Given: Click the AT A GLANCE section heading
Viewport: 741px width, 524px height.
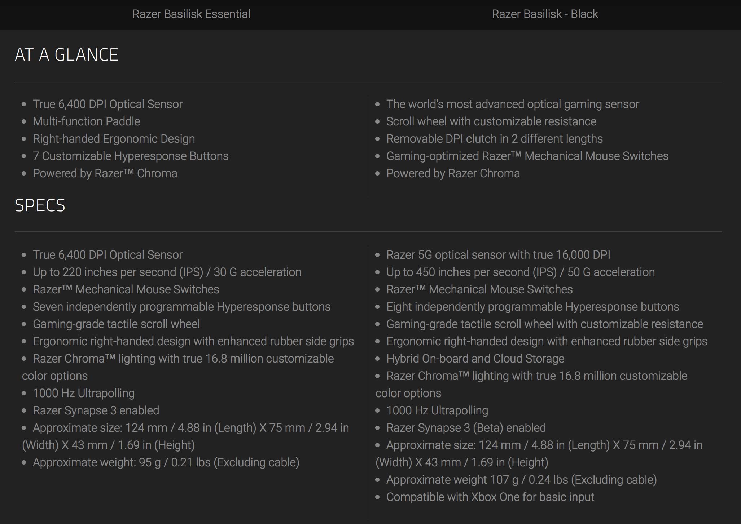Looking at the screenshot, I should tap(67, 55).
